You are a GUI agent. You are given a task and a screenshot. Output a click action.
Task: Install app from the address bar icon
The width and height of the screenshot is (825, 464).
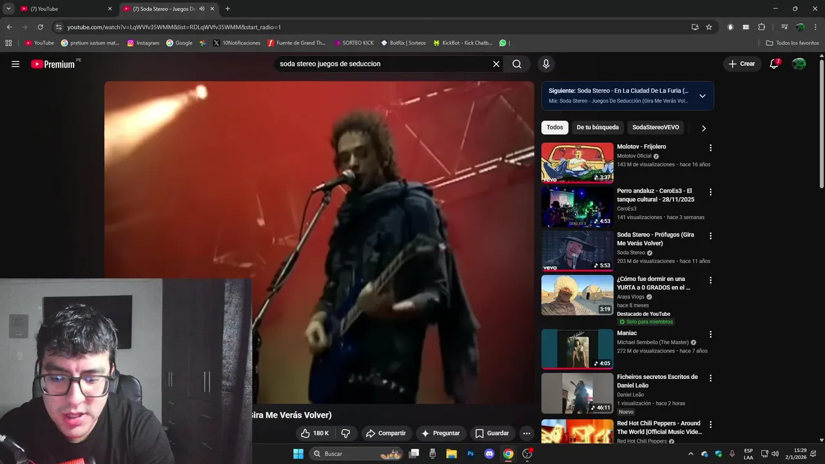695,27
